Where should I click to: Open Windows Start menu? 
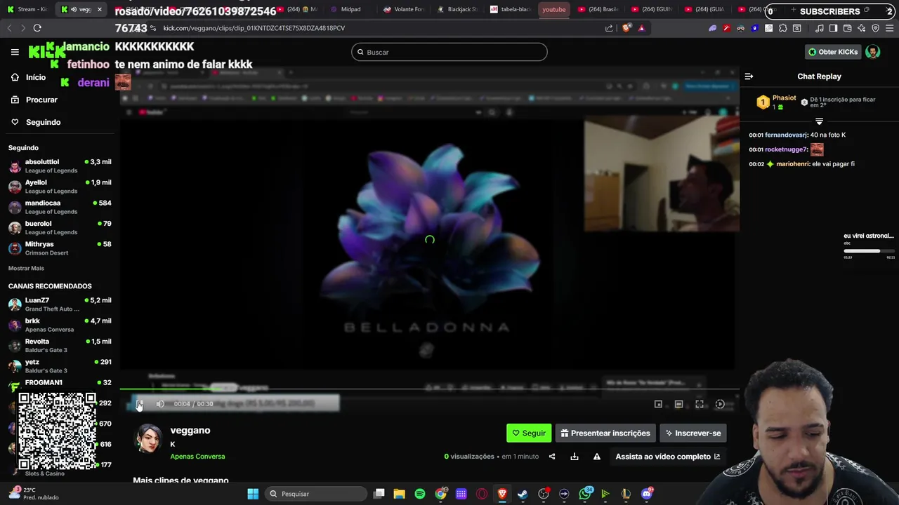coord(253,494)
